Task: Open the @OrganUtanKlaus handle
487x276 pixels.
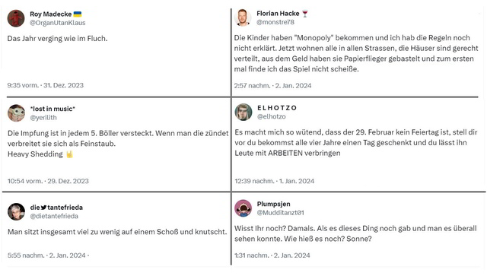Action: [58, 23]
